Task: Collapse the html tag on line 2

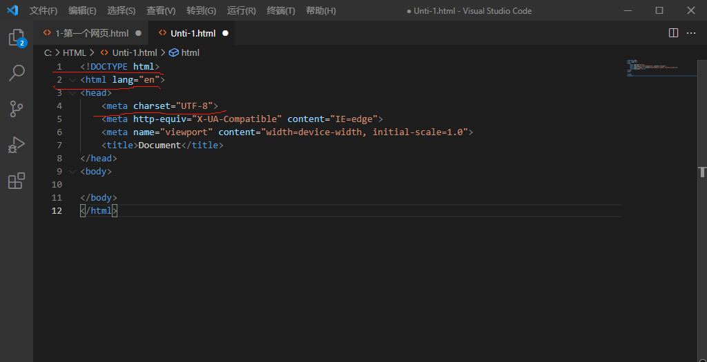Action: click(x=72, y=80)
